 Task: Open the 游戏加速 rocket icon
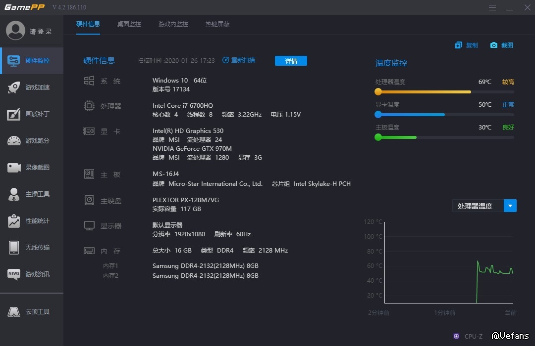point(14,87)
